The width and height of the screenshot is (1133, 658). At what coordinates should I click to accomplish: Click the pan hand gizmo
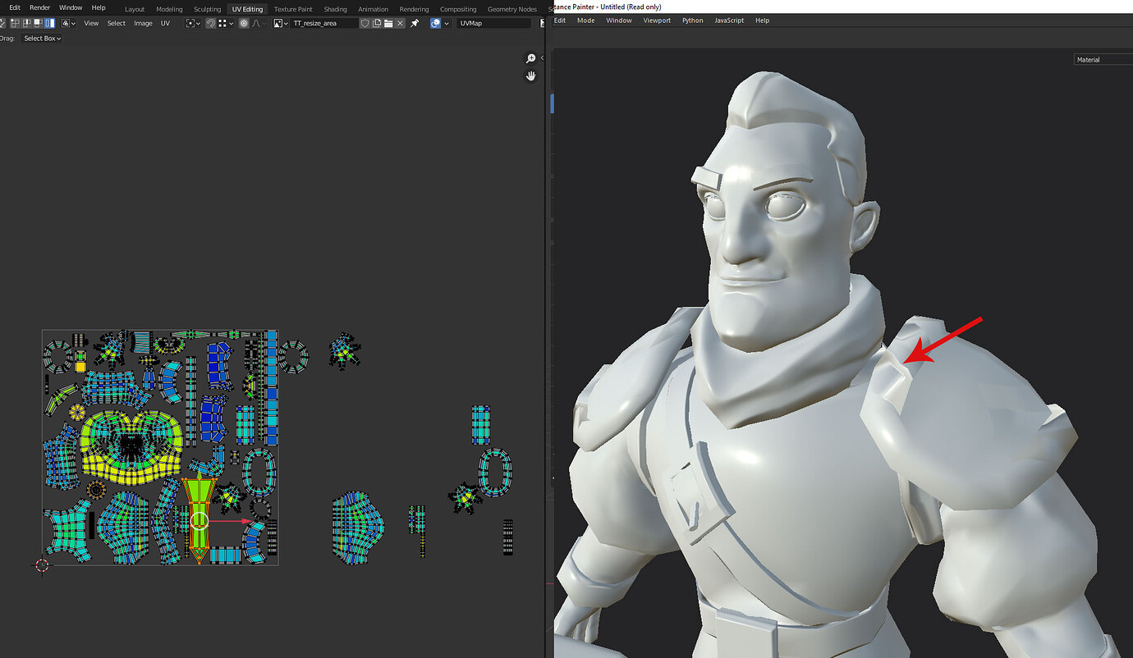tap(531, 75)
